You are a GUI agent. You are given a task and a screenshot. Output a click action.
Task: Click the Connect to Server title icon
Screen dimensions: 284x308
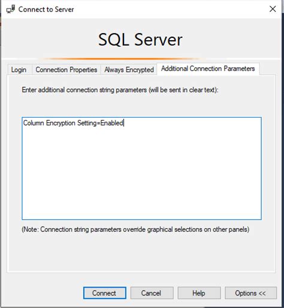(x=11, y=9)
